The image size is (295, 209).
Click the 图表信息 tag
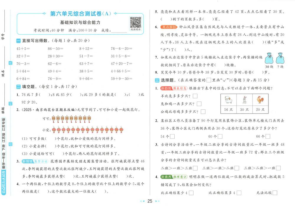click(180, 88)
